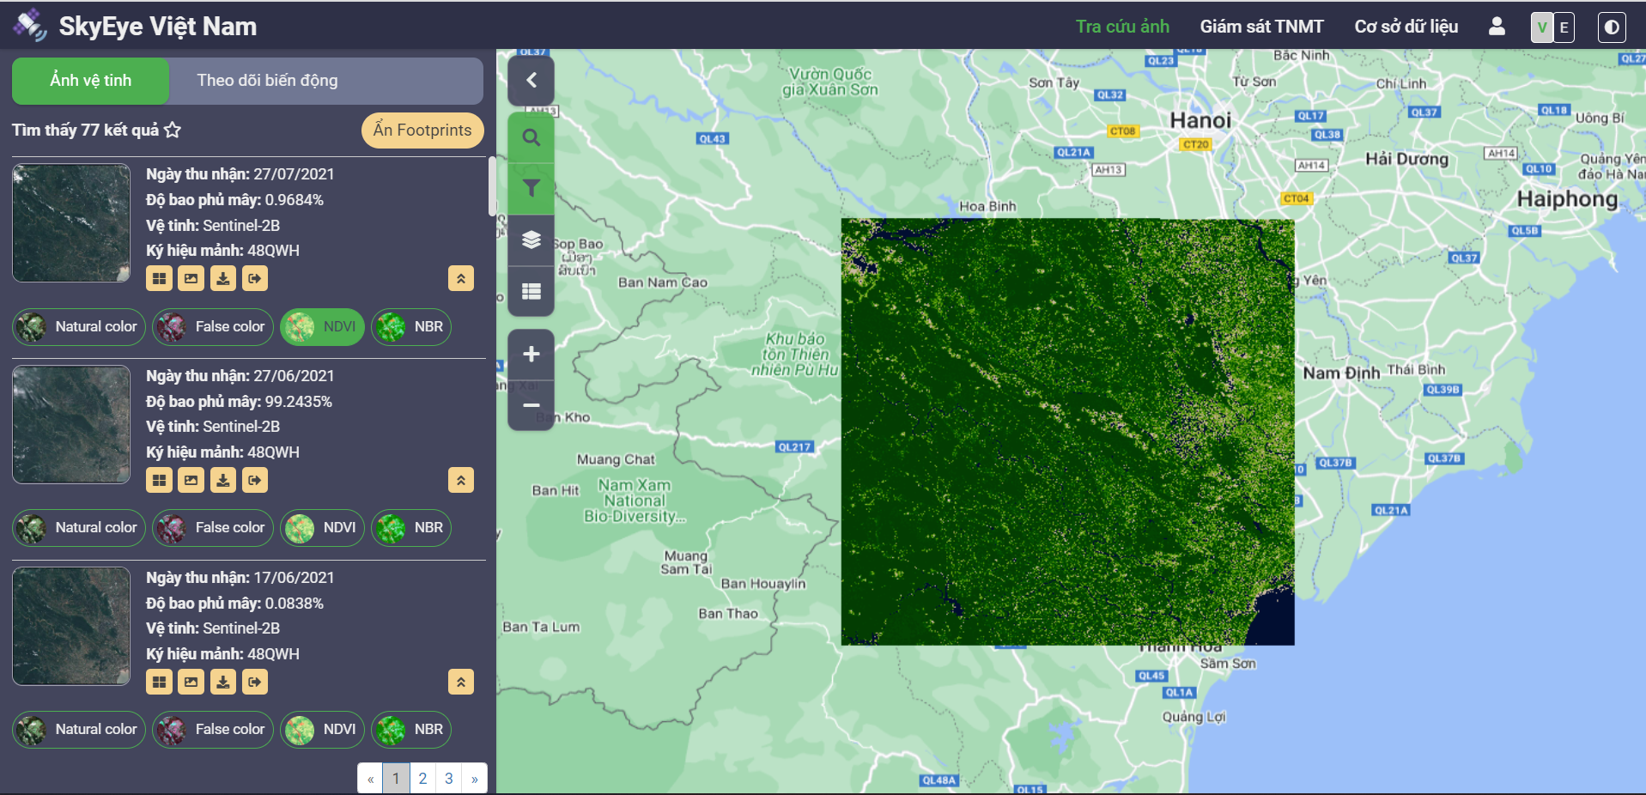Toggle dark mode contrast button
The image size is (1646, 795).
[x=1611, y=27]
